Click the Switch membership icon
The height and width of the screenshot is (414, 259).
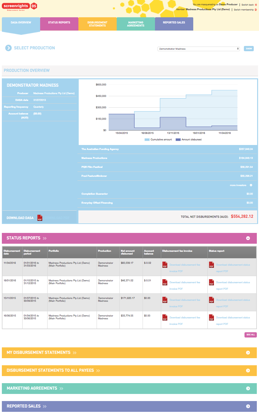256,10
